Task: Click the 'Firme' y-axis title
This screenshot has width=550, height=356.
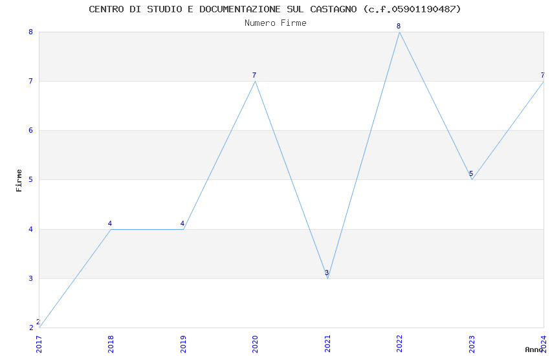Action: [x=19, y=181]
